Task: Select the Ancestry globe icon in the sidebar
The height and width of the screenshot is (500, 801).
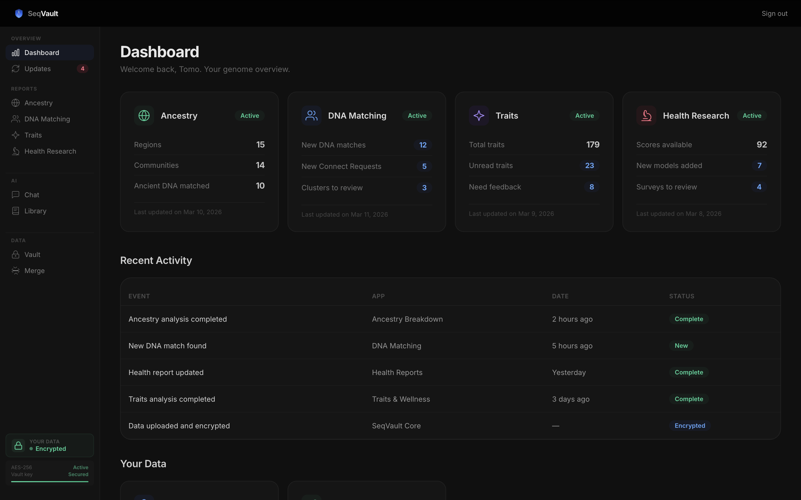Action: coord(16,103)
